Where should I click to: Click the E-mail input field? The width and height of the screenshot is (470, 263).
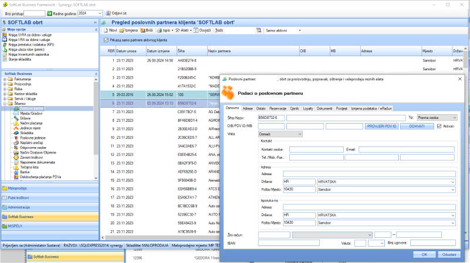pos(406,149)
